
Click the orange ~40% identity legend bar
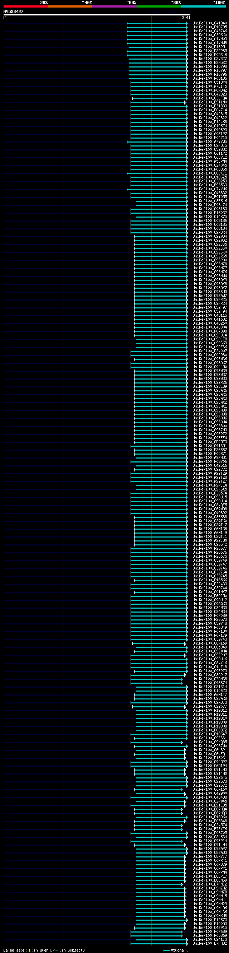click(70, 6)
